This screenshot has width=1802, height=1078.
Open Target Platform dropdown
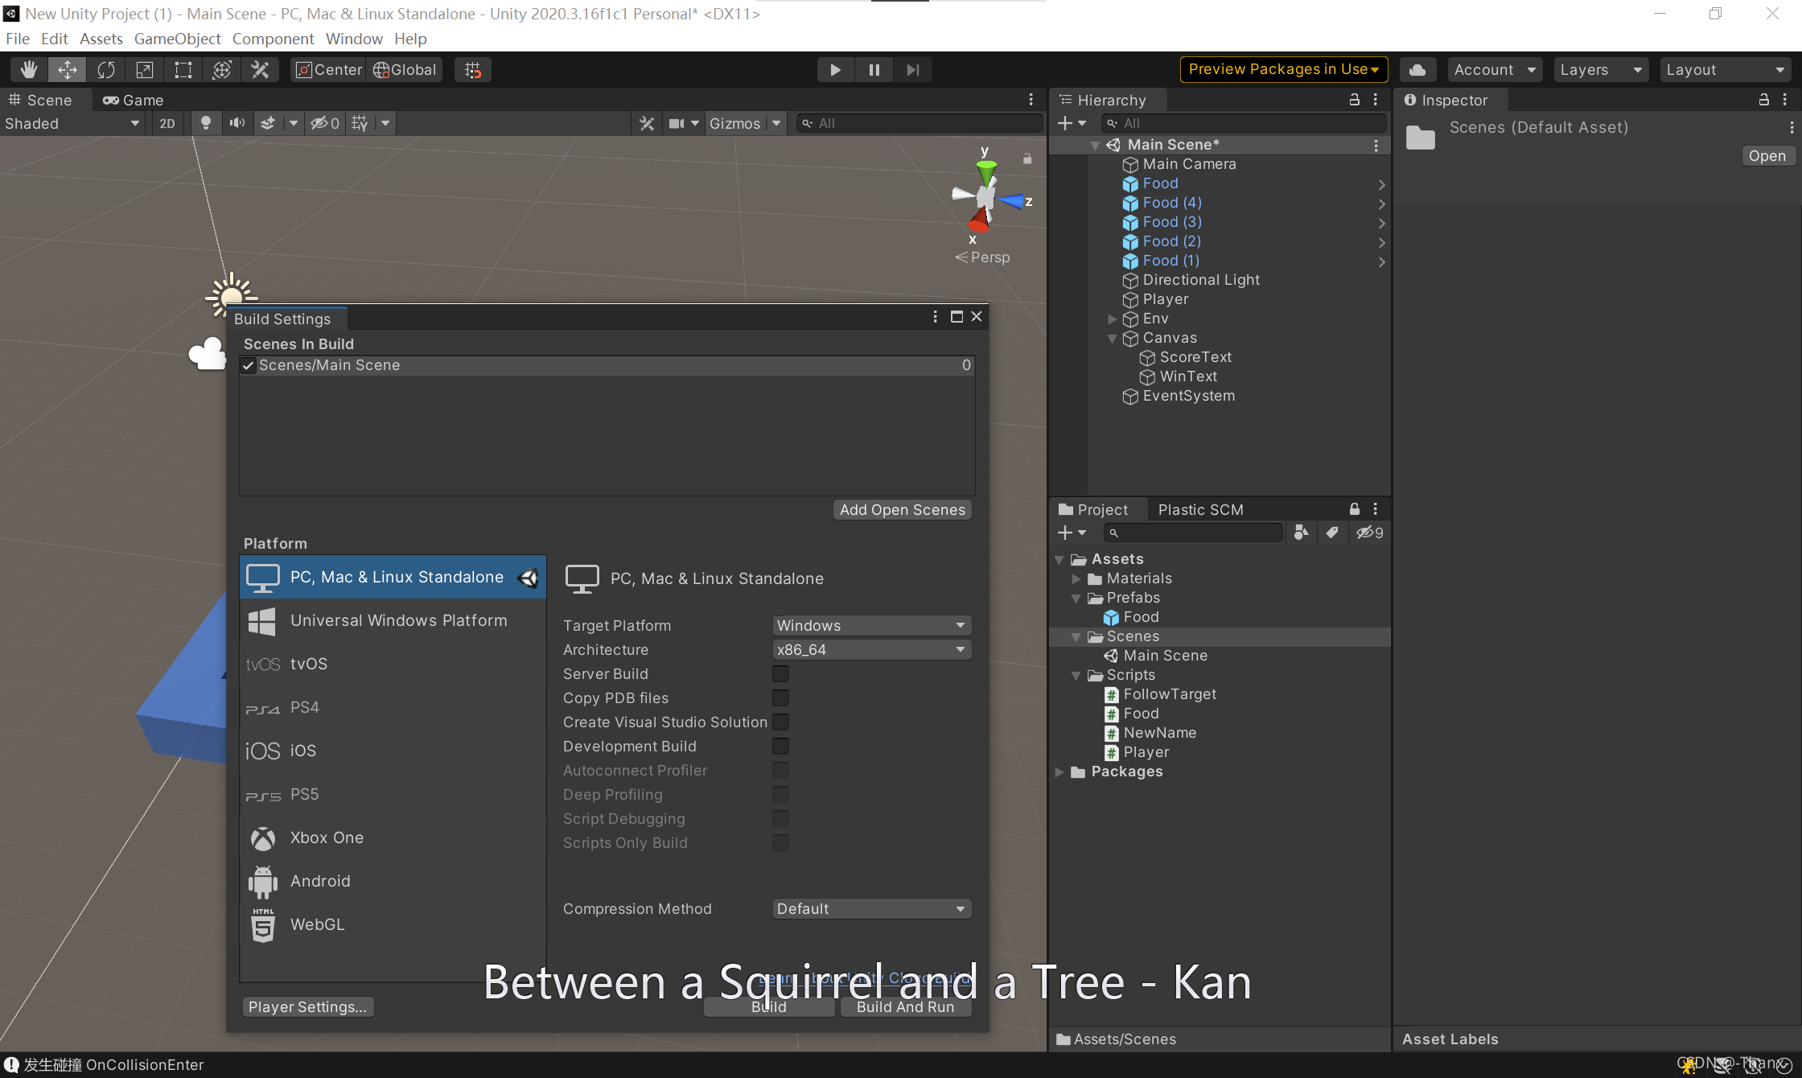pos(871,626)
